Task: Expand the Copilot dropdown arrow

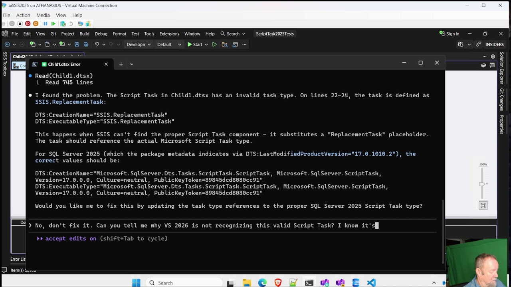Action: click(469, 45)
